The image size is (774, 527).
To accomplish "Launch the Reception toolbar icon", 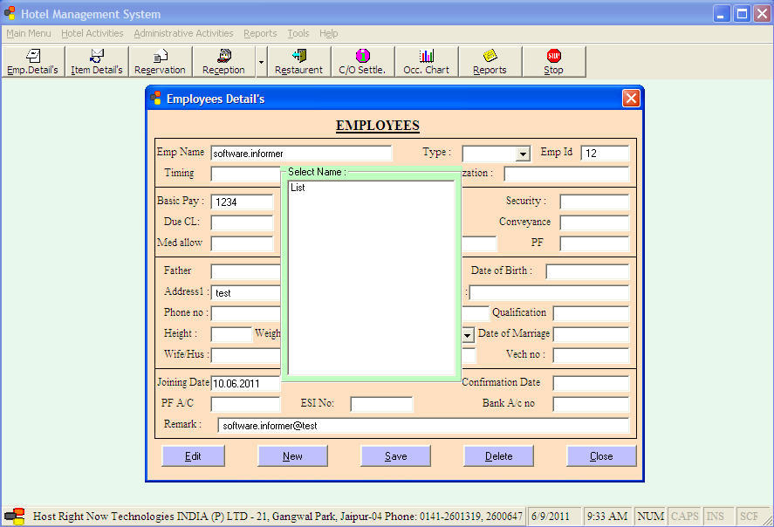I will tap(223, 61).
